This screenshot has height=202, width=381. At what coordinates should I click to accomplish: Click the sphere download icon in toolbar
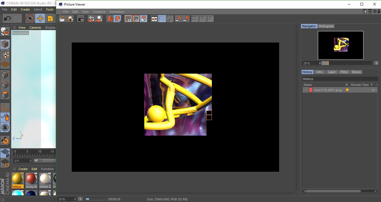pos(99,19)
